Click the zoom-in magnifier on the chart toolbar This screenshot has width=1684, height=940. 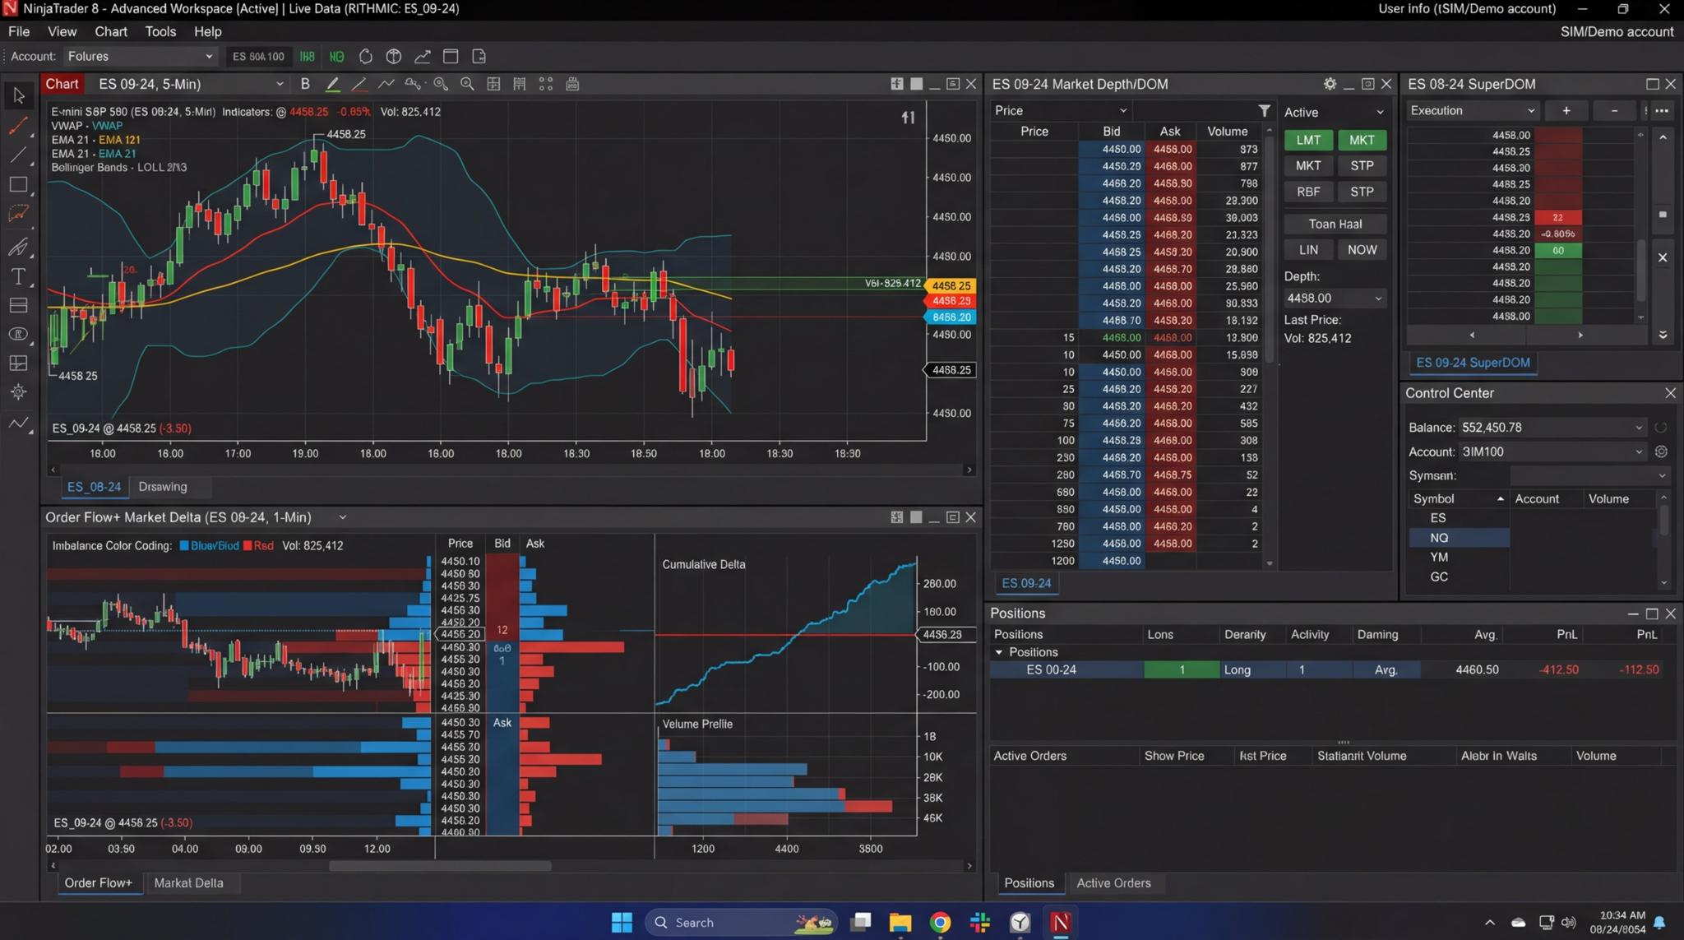(x=467, y=84)
